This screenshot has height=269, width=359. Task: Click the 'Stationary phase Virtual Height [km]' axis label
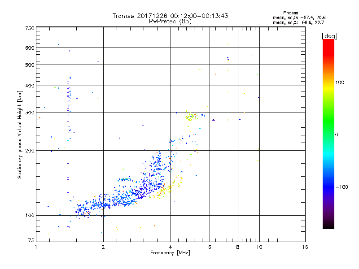pos(19,134)
